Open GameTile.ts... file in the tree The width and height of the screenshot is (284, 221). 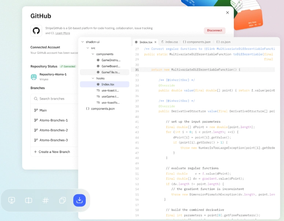click(x=104, y=72)
